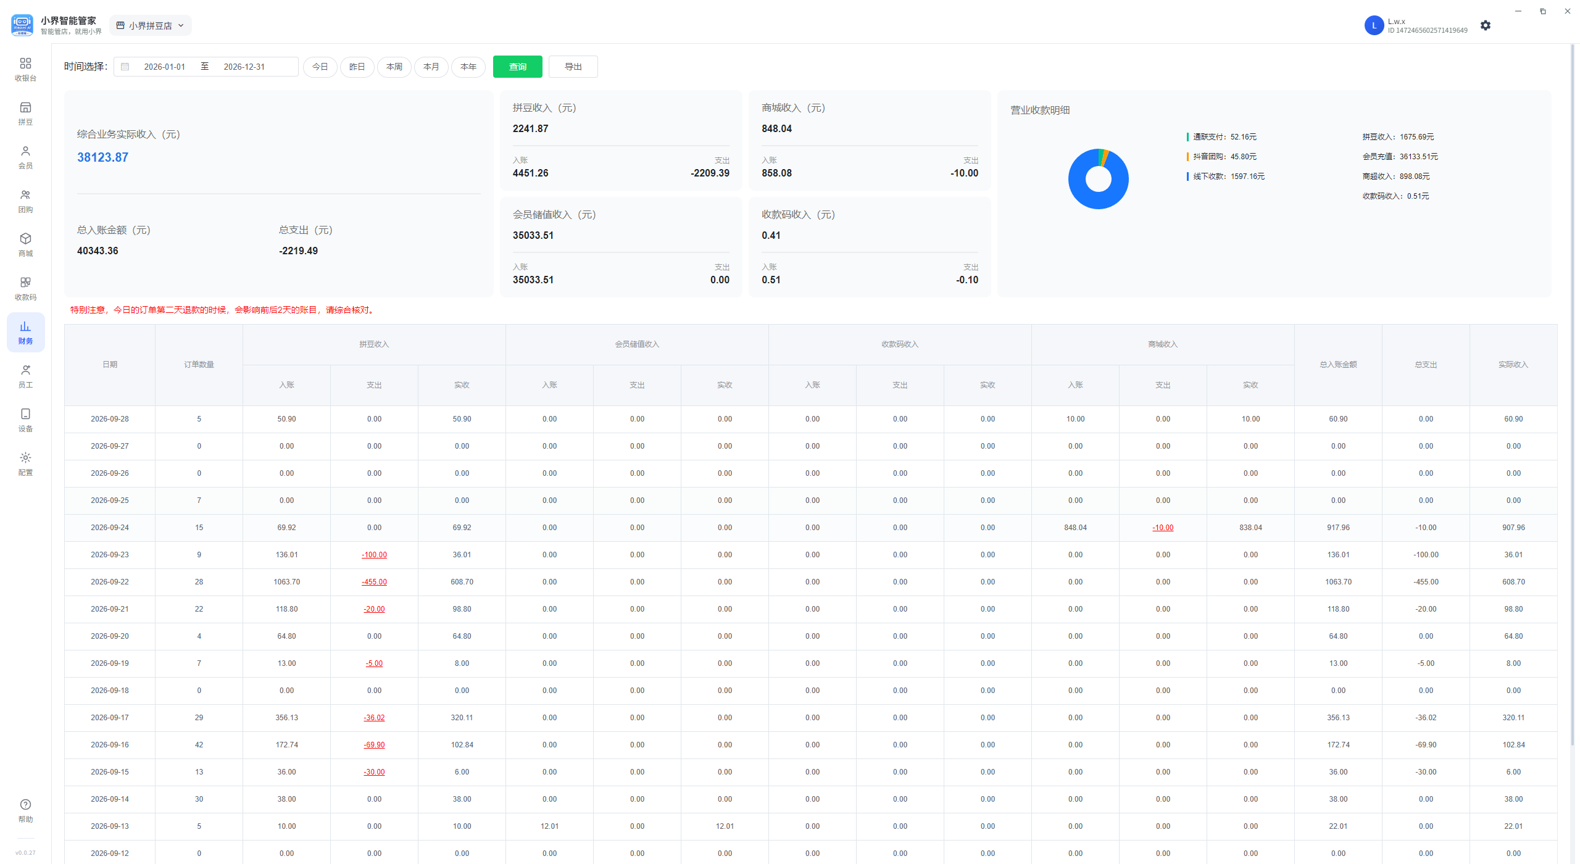Open the 团购 group-buy sidebar icon
This screenshot has height=864, width=1580.
click(25, 201)
